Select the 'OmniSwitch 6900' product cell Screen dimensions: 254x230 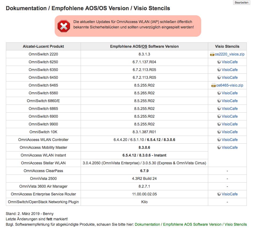point(43,116)
